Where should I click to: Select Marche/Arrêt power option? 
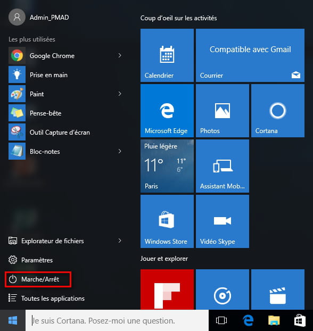pos(38,279)
